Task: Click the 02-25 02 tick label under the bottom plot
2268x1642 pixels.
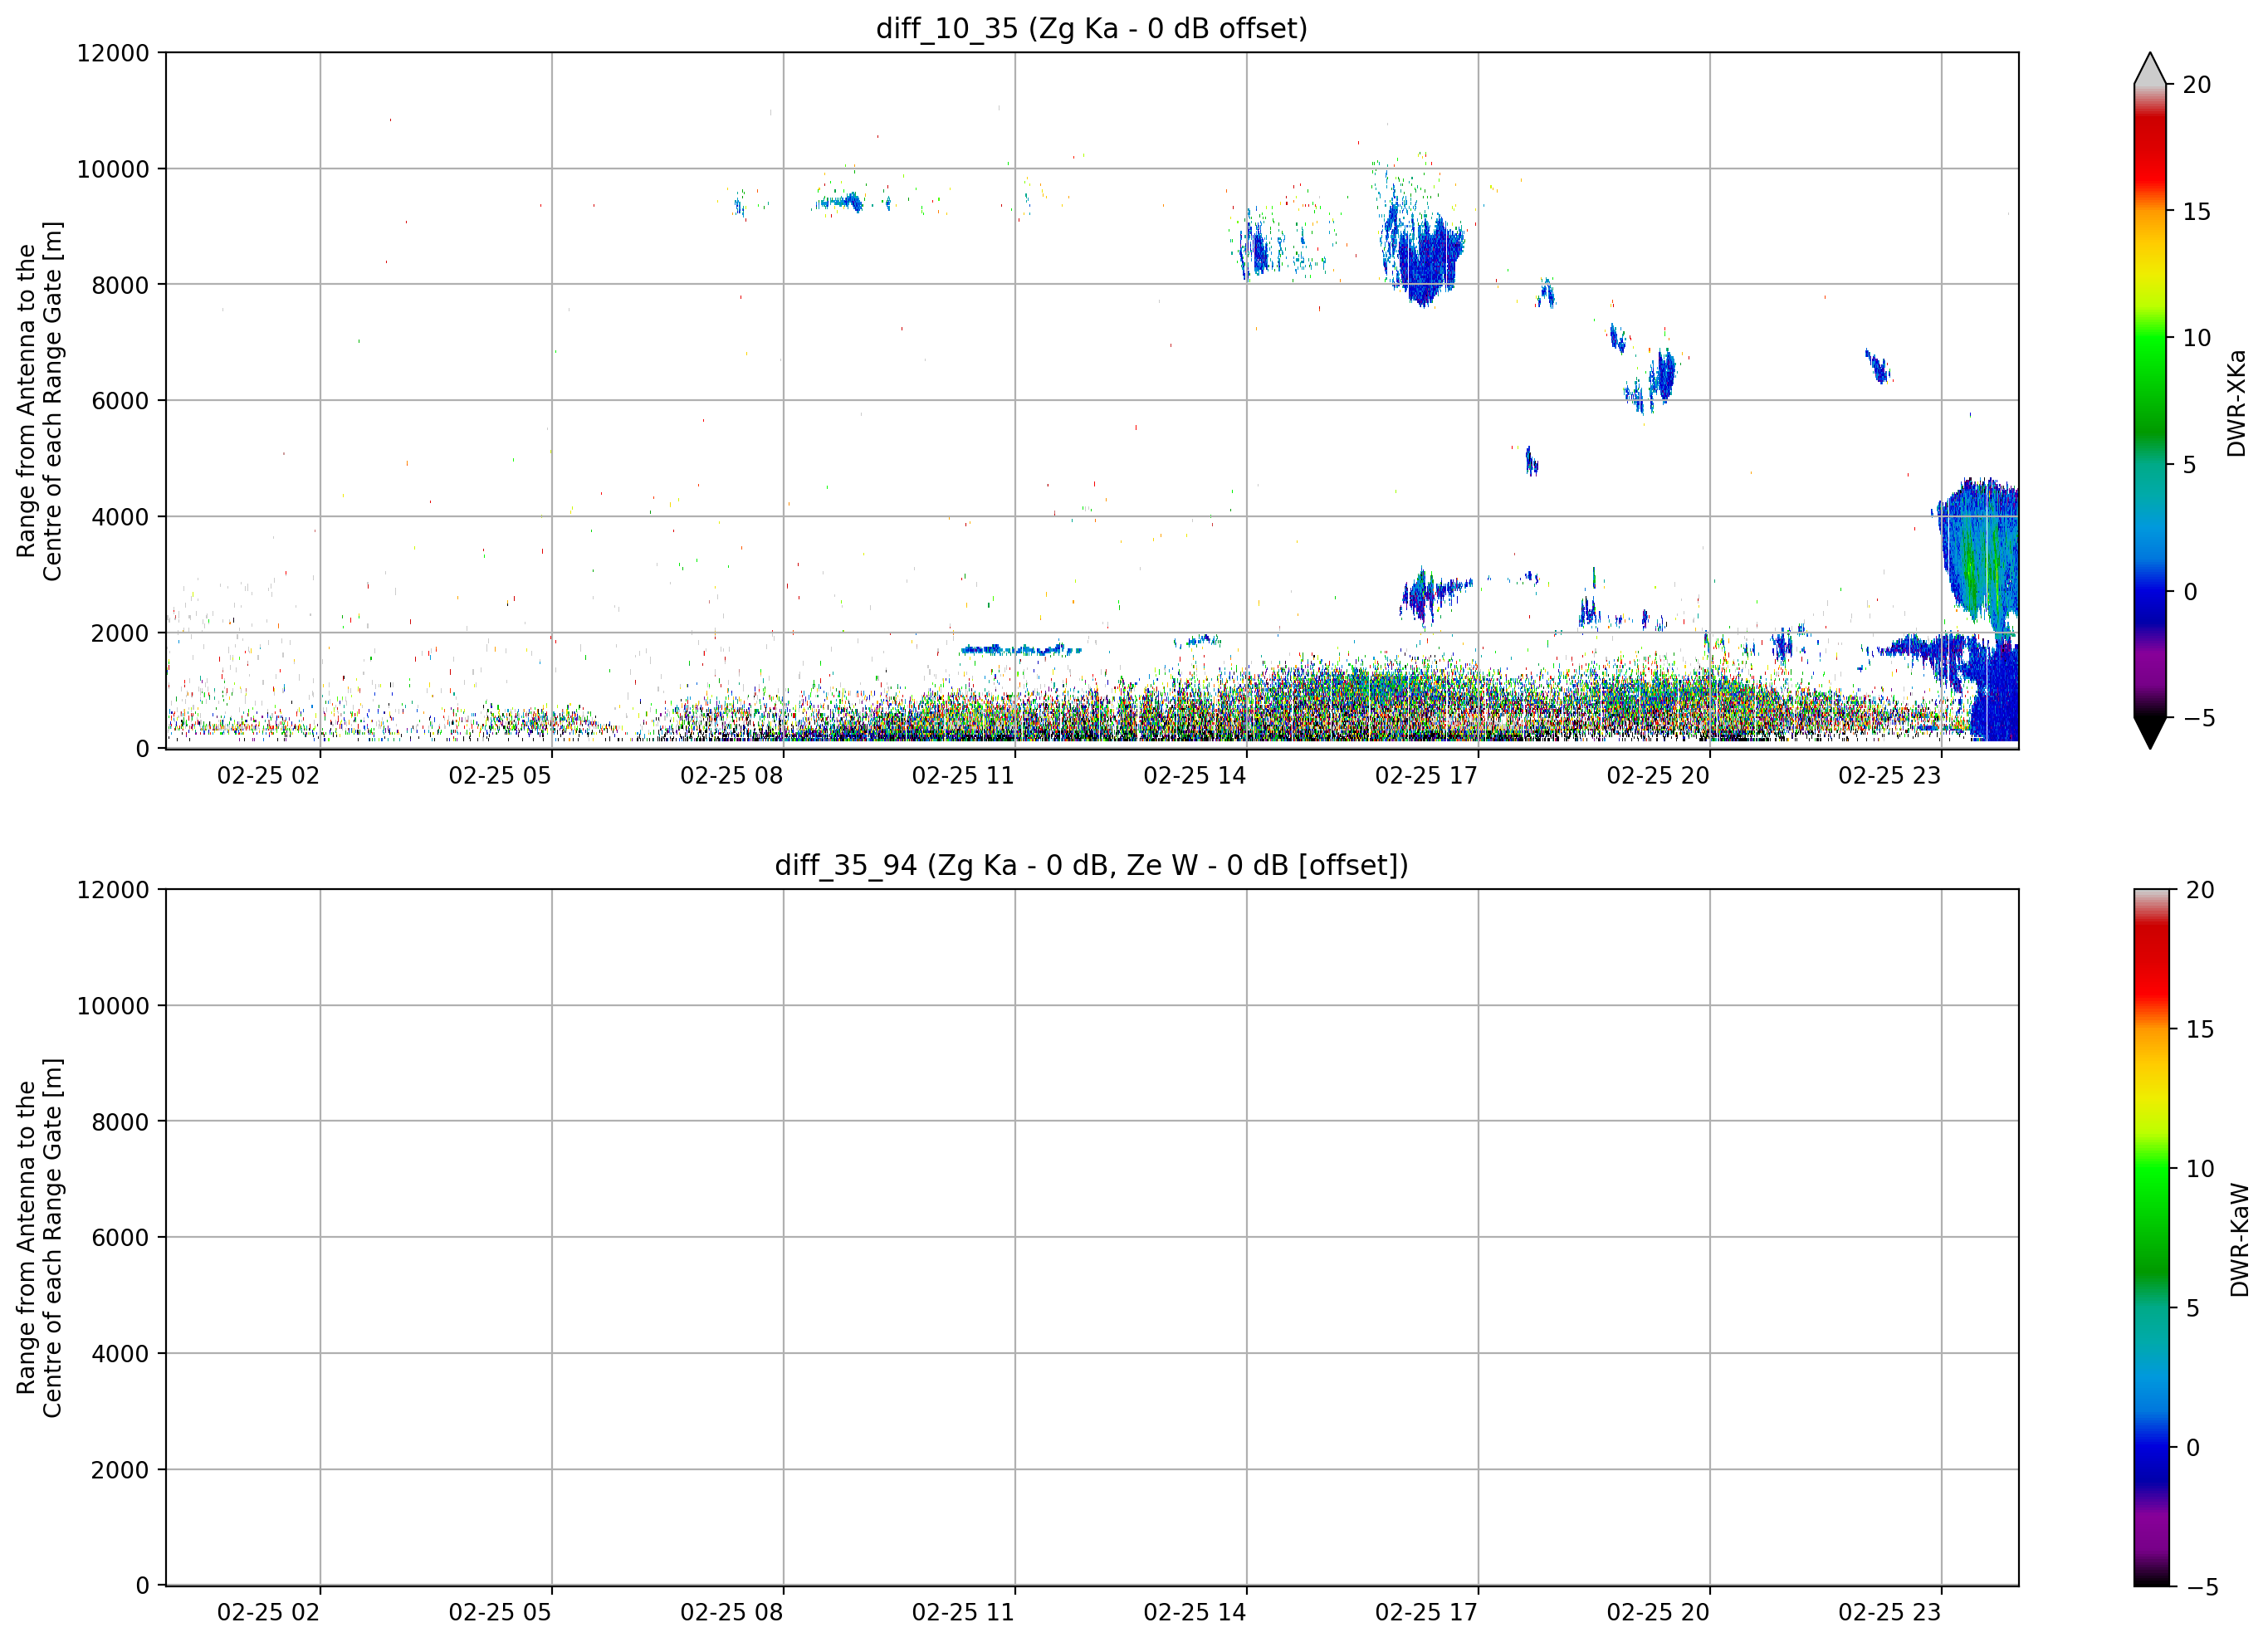Action: tap(267, 1612)
